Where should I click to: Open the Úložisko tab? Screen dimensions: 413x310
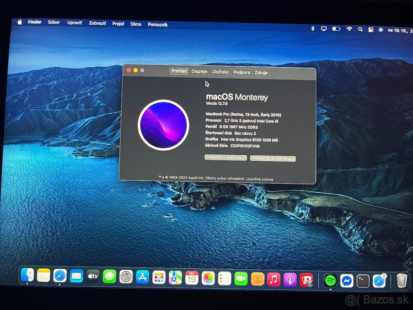point(220,72)
